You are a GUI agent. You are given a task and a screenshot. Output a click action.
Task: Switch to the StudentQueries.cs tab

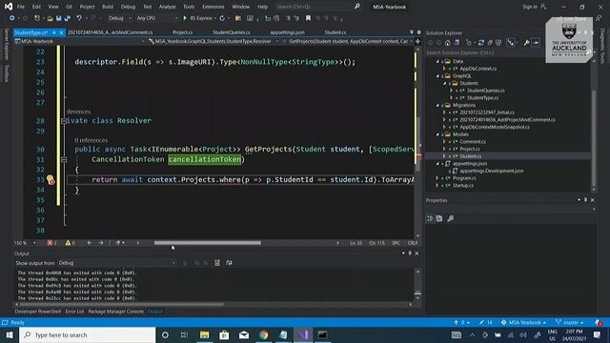click(231, 32)
